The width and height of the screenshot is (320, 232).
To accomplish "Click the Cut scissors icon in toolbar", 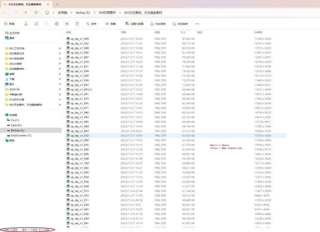I will point(26,24).
